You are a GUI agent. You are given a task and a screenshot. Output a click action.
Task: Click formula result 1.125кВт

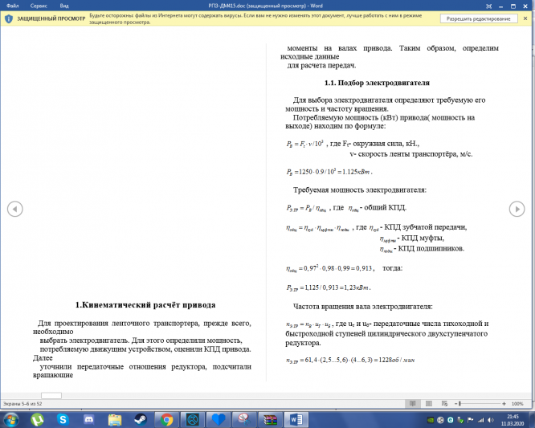point(357,172)
